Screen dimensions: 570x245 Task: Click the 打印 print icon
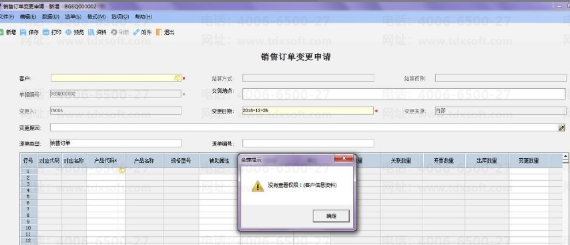(x=46, y=32)
